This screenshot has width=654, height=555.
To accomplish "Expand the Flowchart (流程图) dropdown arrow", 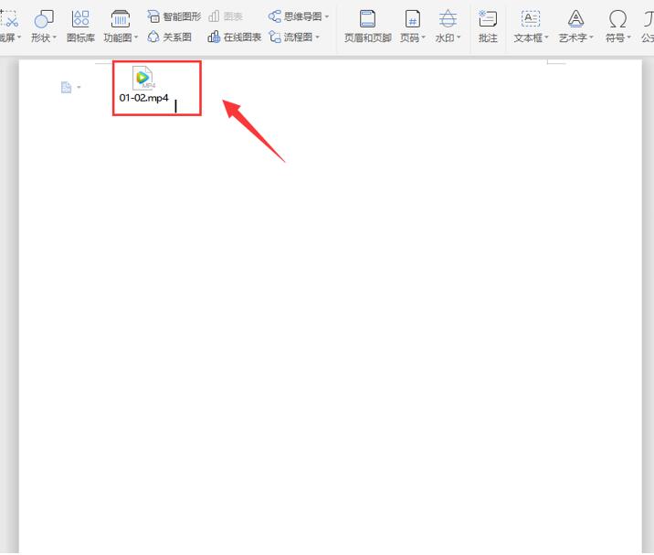I will (x=317, y=37).
